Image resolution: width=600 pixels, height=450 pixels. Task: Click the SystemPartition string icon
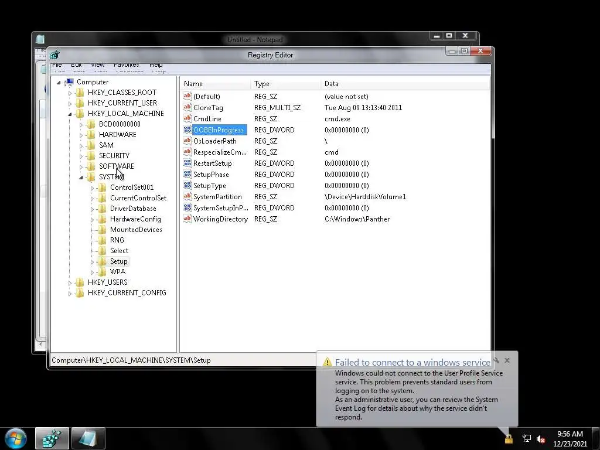[187, 196]
